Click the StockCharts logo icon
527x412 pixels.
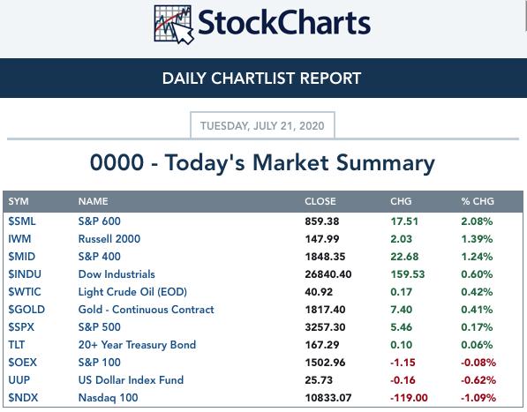point(173,25)
